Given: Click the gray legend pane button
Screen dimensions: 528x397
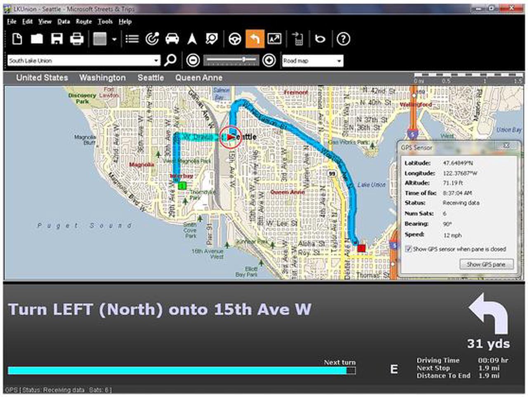Looking at the screenshot, I should 100,39.
